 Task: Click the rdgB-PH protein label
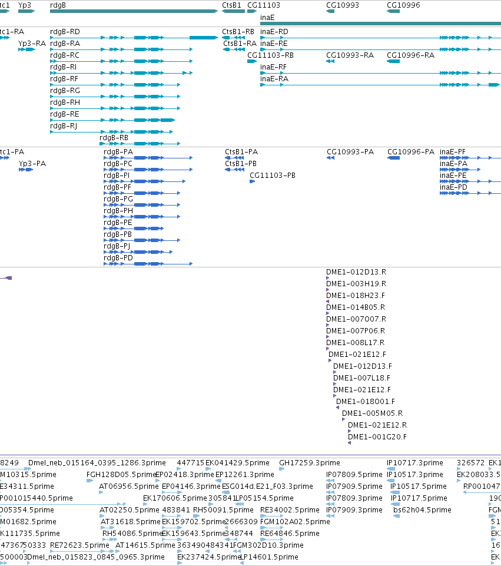pos(118,211)
